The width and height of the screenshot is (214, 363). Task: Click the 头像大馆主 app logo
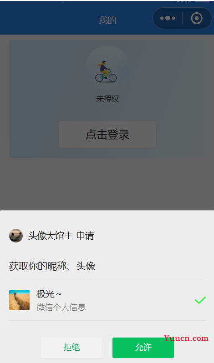[x=16, y=236]
